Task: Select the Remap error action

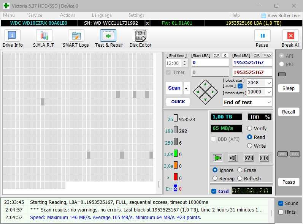Action: (215, 178)
